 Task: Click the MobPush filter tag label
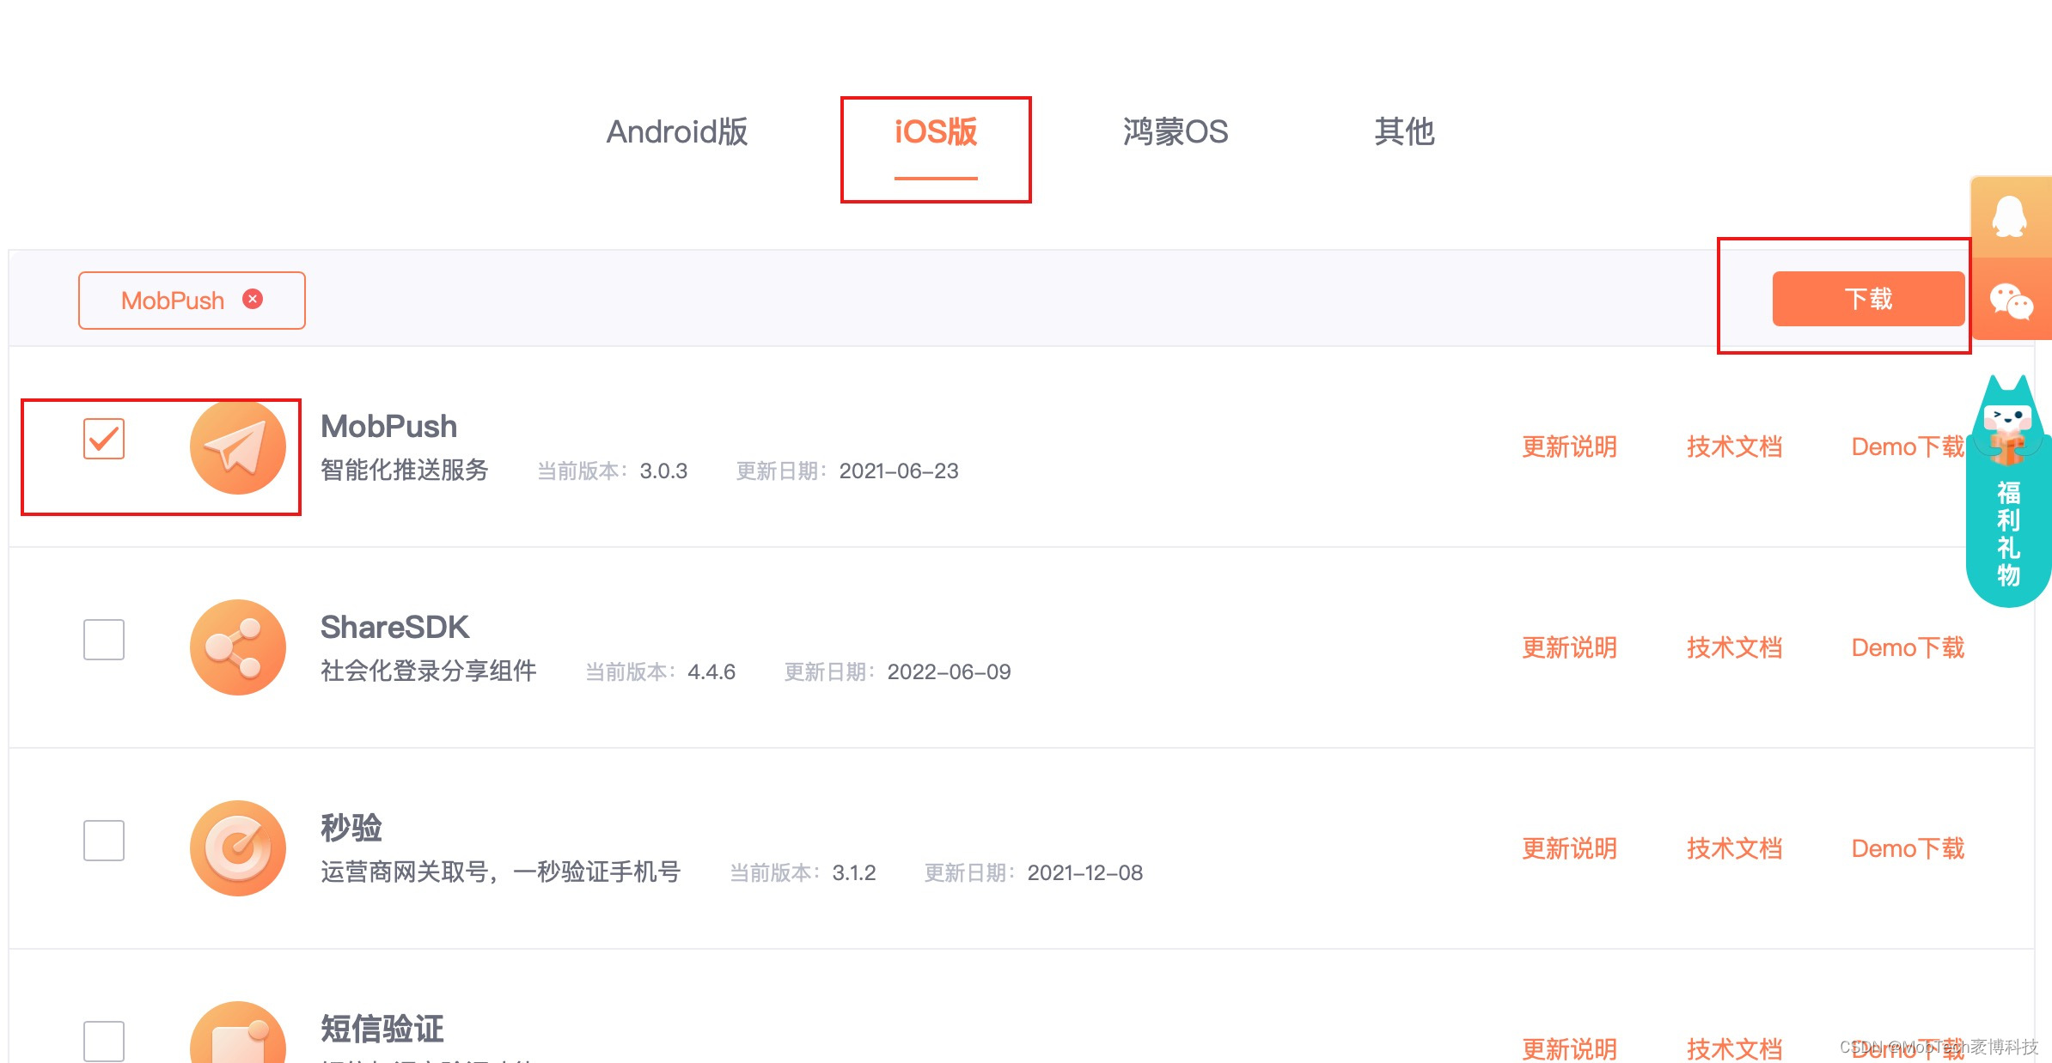tap(172, 299)
